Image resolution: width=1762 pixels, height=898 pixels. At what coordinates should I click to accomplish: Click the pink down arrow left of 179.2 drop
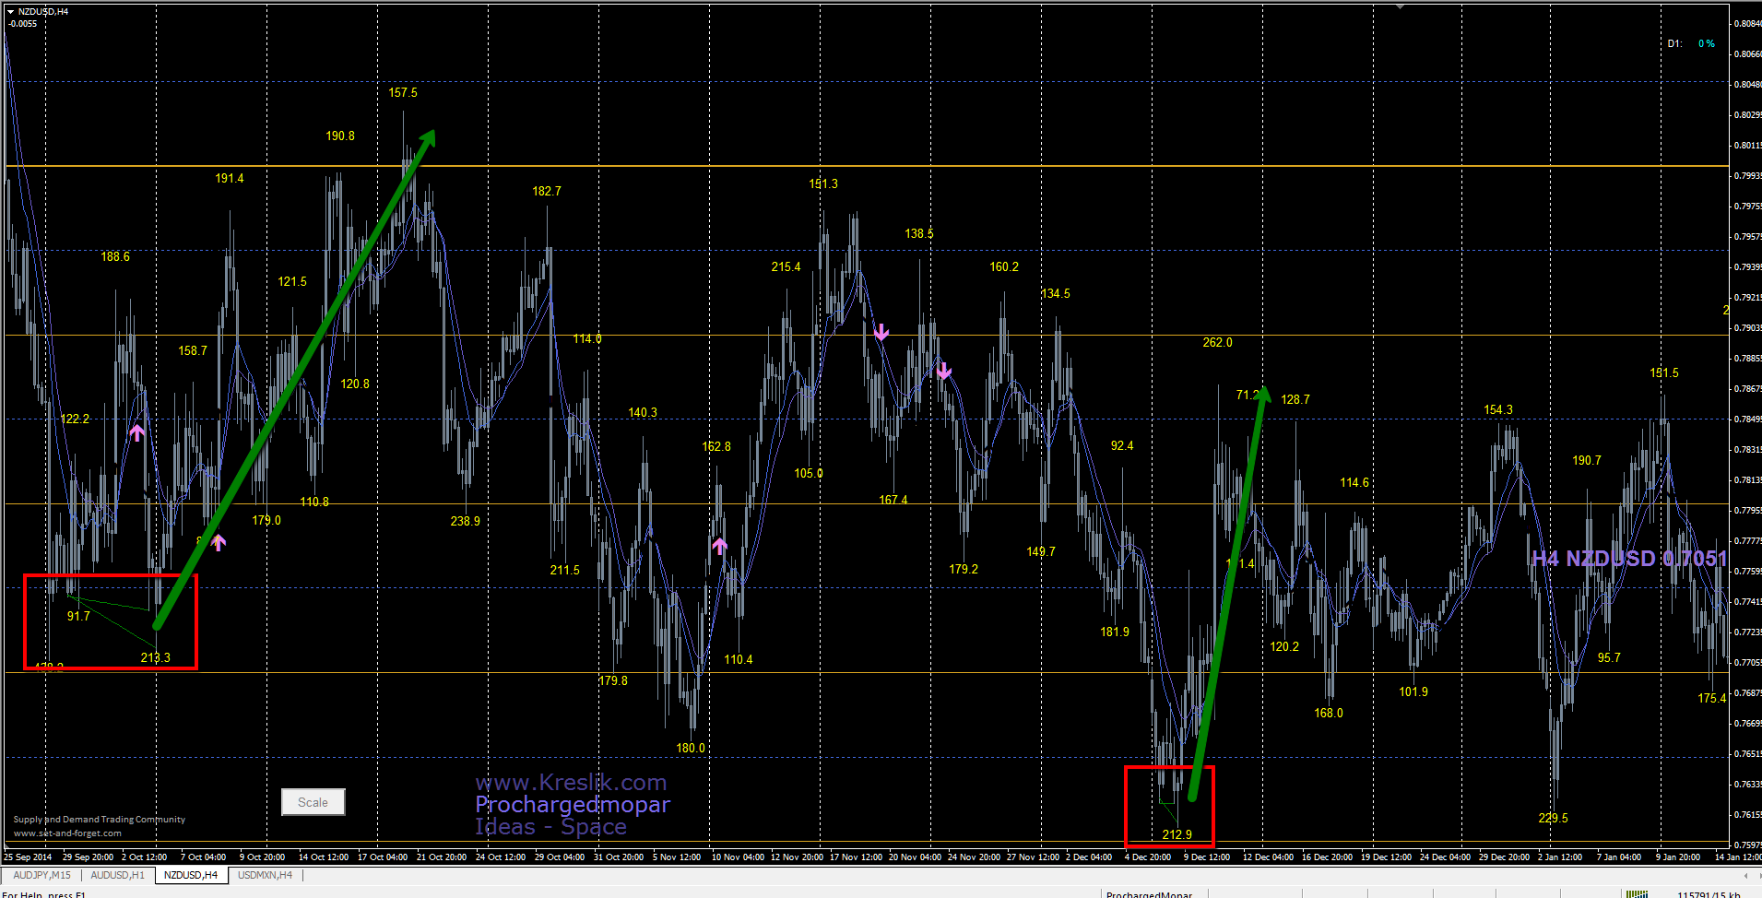pyautogui.click(x=943, y=372)
